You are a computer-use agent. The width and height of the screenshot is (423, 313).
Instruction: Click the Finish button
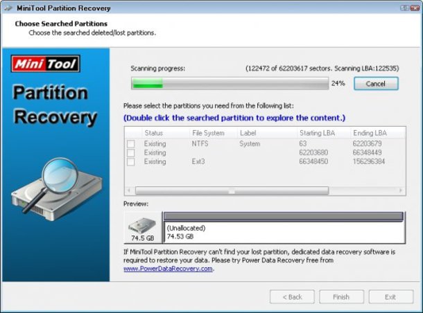tap(341, 297)
